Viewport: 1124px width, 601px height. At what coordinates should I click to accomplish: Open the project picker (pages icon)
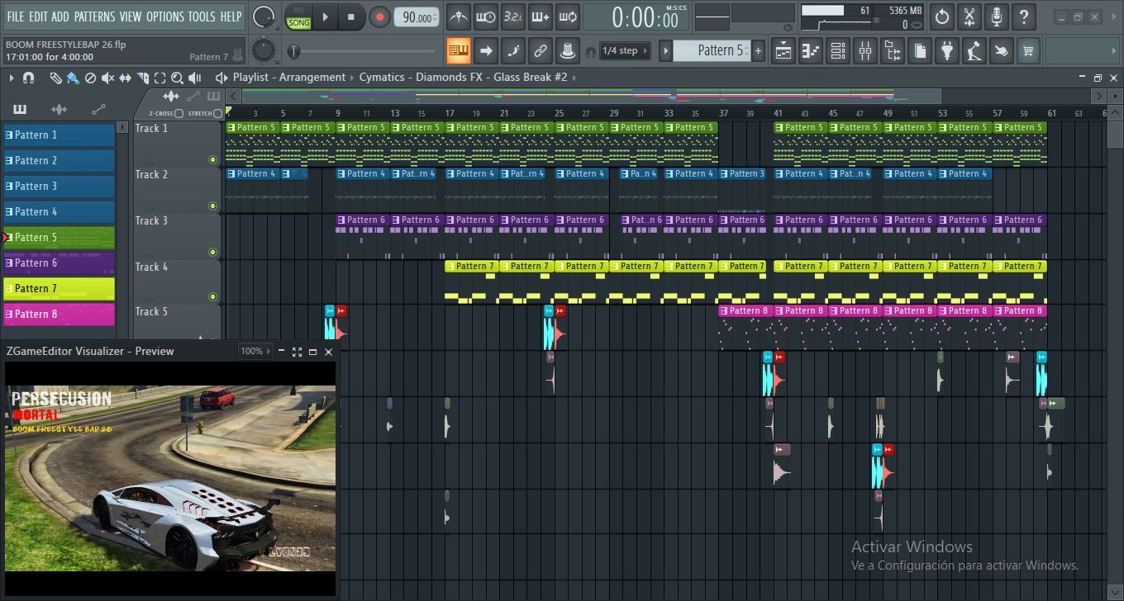click(x=919, y=51)
